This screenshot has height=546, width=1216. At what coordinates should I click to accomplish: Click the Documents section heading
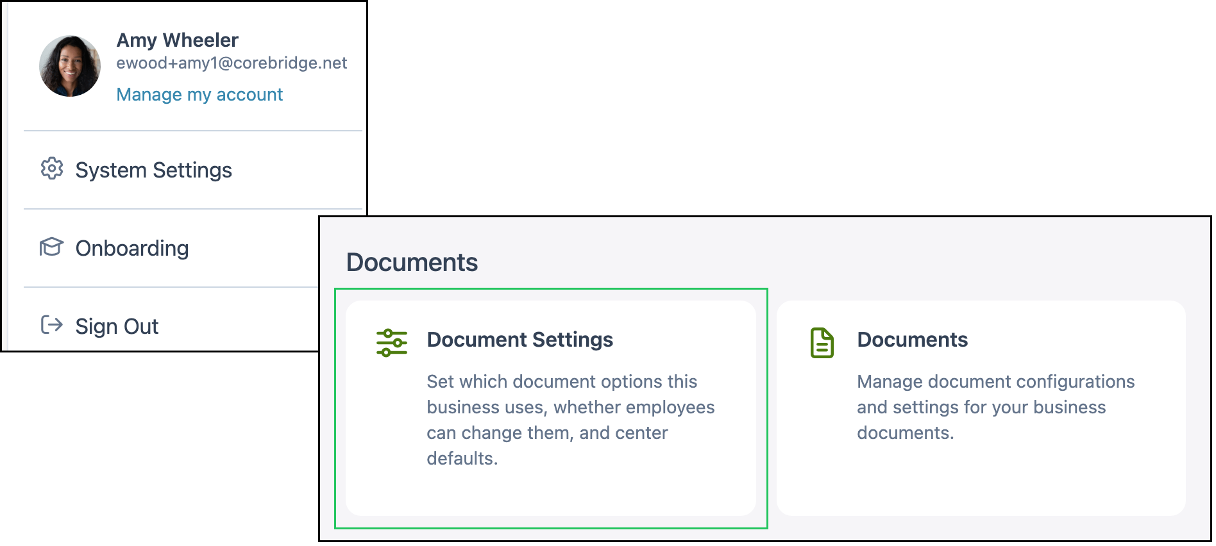tap(412, 262)
